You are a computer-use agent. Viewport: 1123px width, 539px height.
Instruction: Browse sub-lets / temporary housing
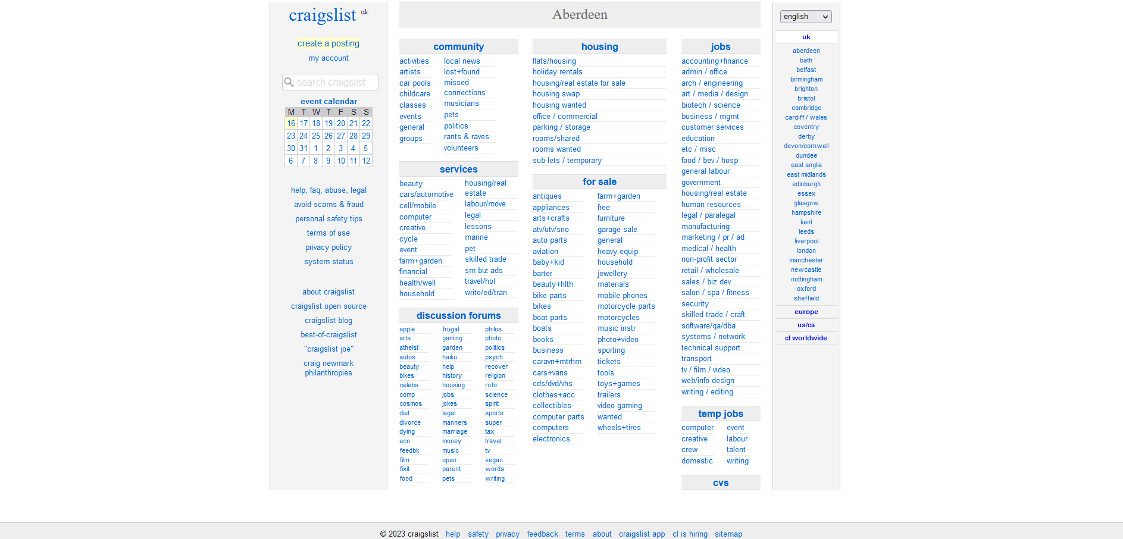[x=567, y=161]
